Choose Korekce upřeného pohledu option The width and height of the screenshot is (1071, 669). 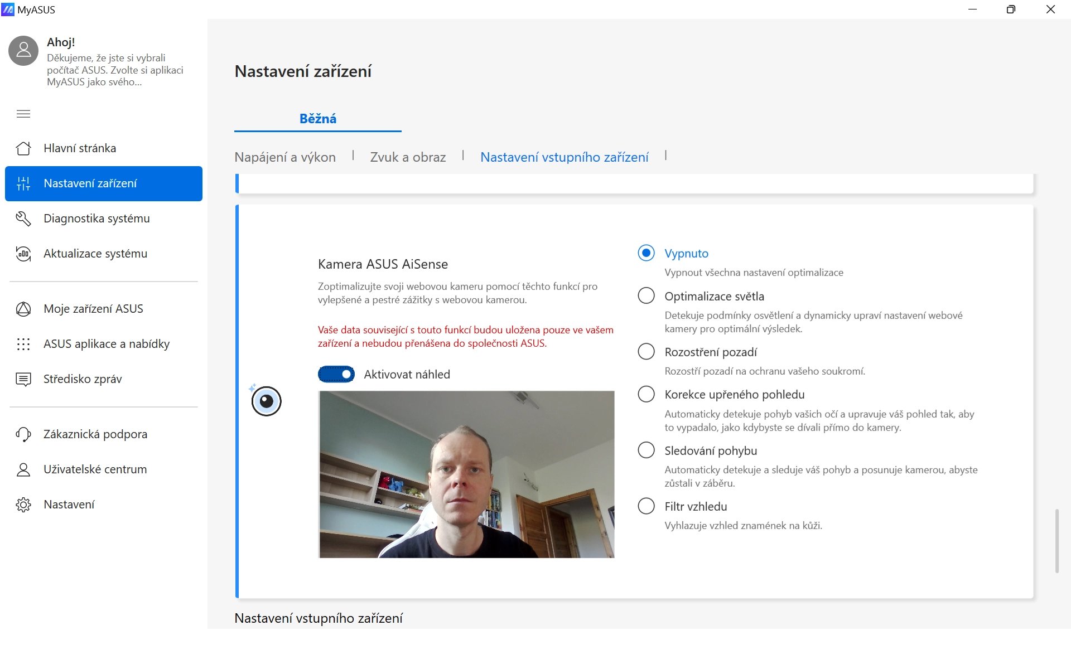(646, 394)
